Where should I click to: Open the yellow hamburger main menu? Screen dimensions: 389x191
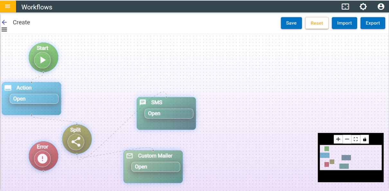tap(8, 6)
